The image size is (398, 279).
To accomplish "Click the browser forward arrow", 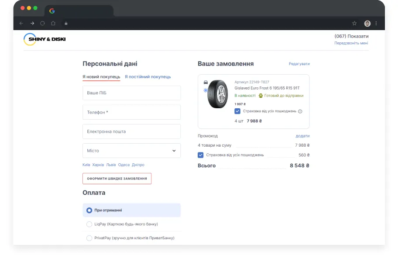I will click(32, 23).
